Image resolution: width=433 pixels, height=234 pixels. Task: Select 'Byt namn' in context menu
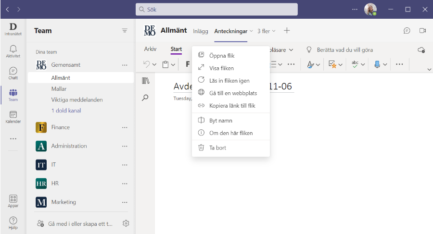[221, 121]
